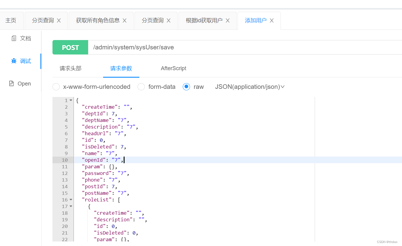Click the "createTime" line 2 text

pos(107,107)
